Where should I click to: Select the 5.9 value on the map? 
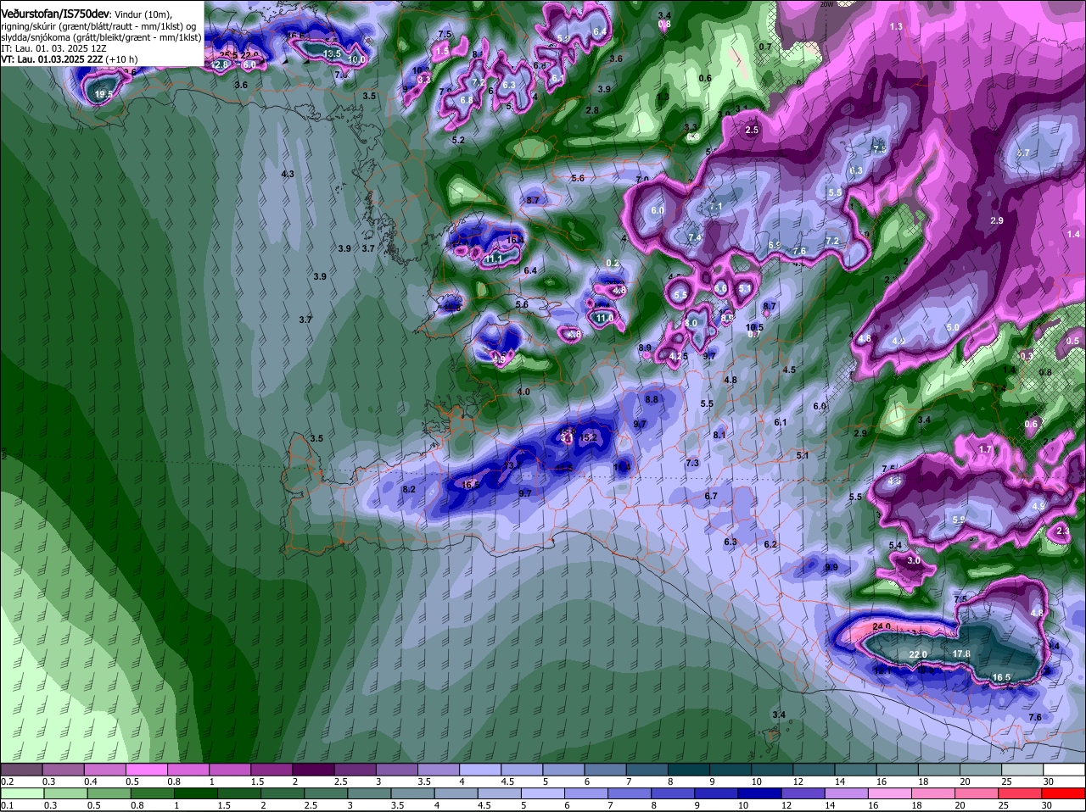coord(959,520)
